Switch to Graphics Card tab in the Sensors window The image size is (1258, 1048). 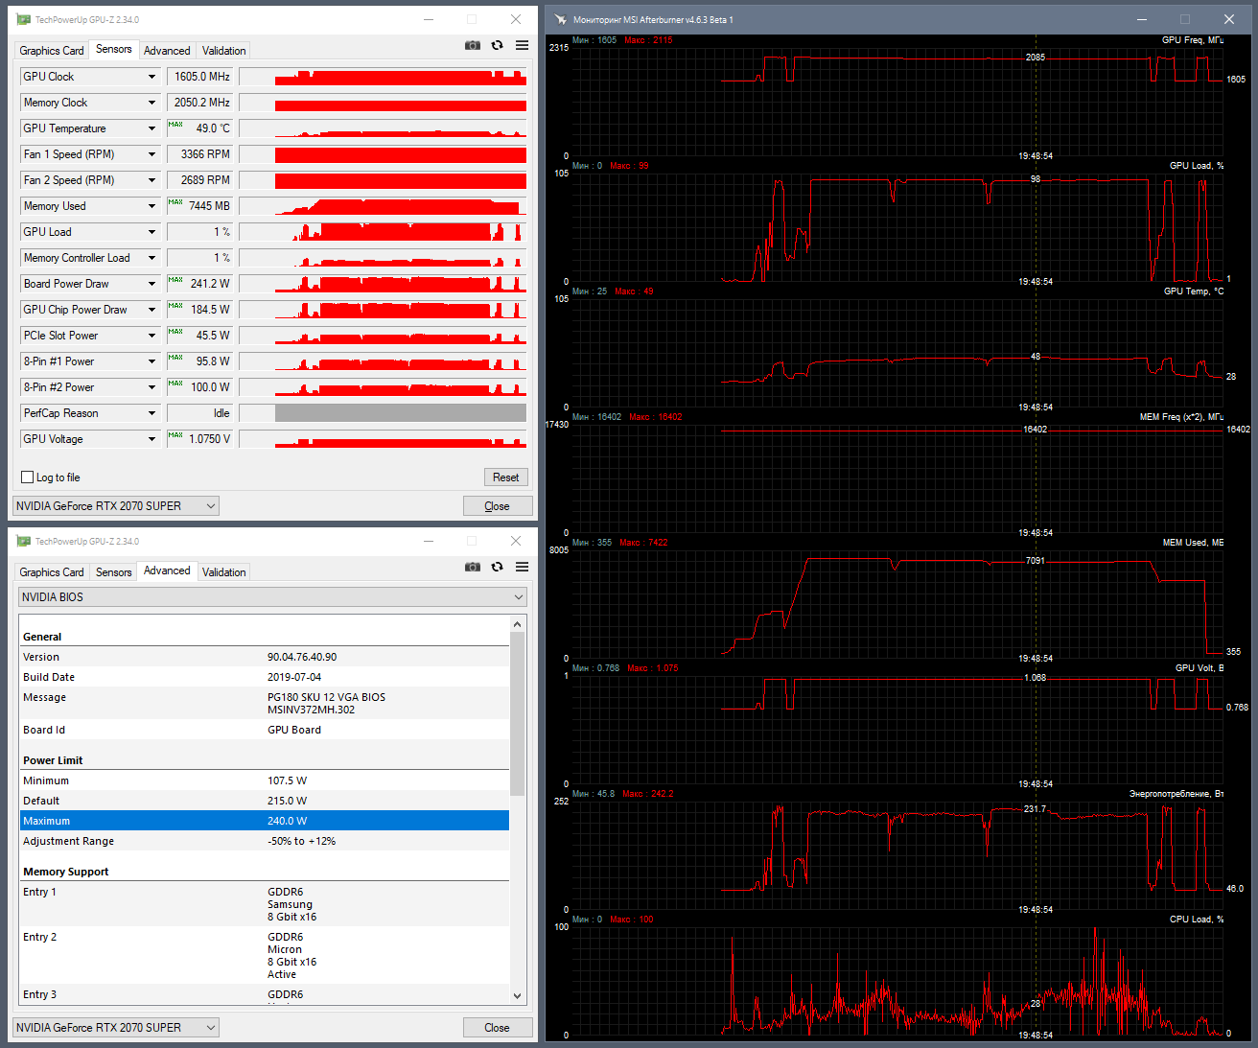(52, 51)
